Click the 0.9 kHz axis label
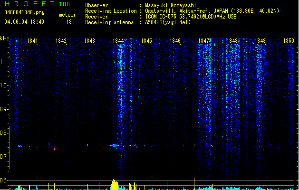This screenshot has height=190, width=299. tap(4, 109)
